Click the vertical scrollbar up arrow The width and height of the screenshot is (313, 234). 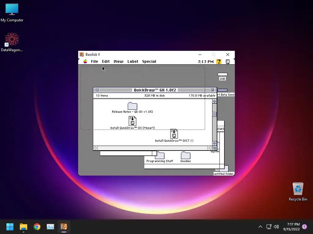[215, 101]
